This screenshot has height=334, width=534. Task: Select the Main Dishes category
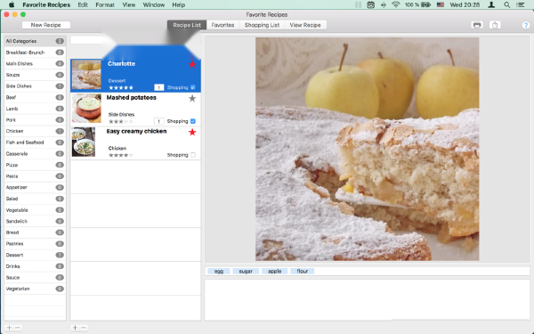click(x=35, y=64)
